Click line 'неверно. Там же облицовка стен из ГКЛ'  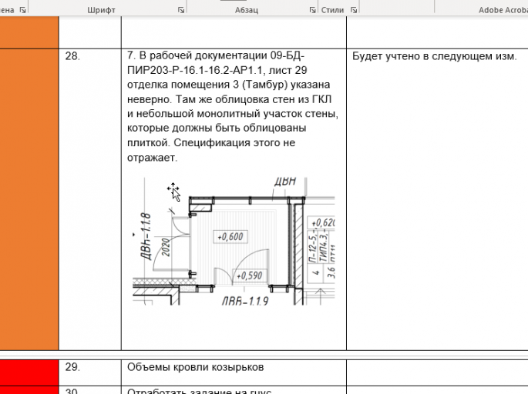[x=230, y=99]
